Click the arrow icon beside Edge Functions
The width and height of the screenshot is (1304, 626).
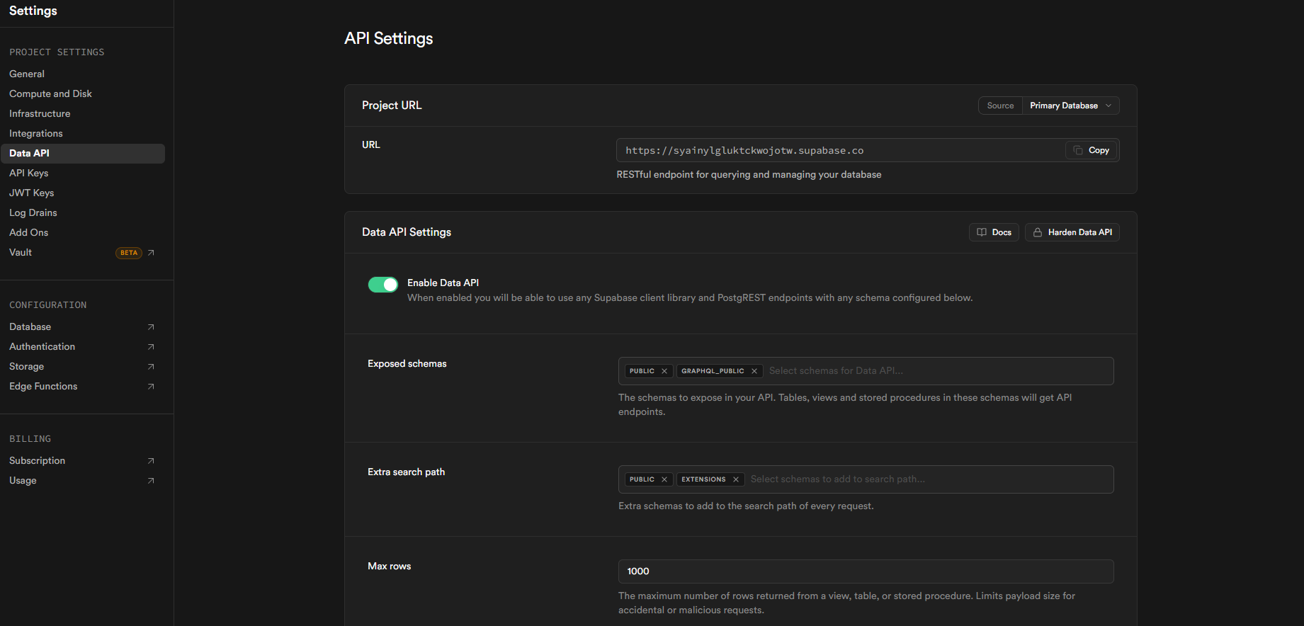[x=151, y=387]
